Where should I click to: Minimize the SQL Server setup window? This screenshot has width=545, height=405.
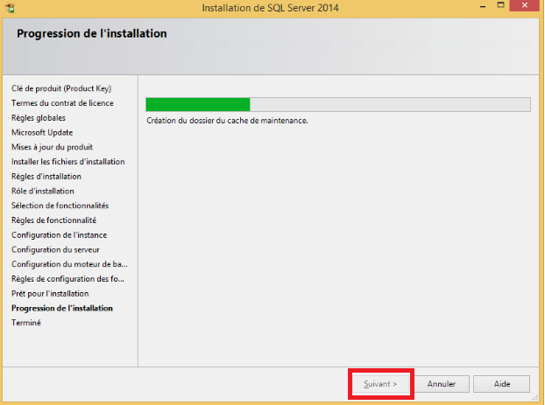tap(483, 6)
